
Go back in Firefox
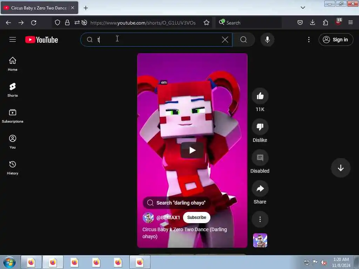coord(8,23)
